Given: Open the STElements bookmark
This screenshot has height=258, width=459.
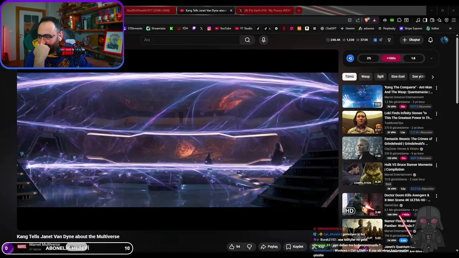Looking at the screenshot, I should [133, 28].
